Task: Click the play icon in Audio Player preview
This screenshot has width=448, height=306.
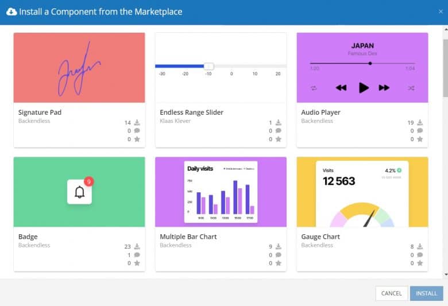Action: point(364,88)
